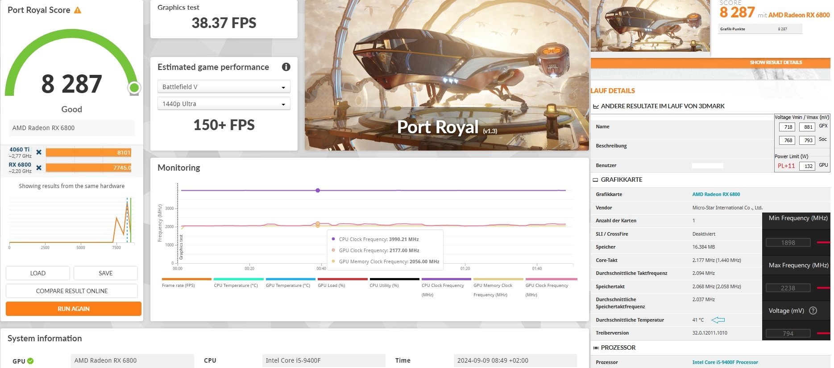Click the RX 6800 orange score bar 7745
Screen dimensions: 834x368
tap(88, 168)
